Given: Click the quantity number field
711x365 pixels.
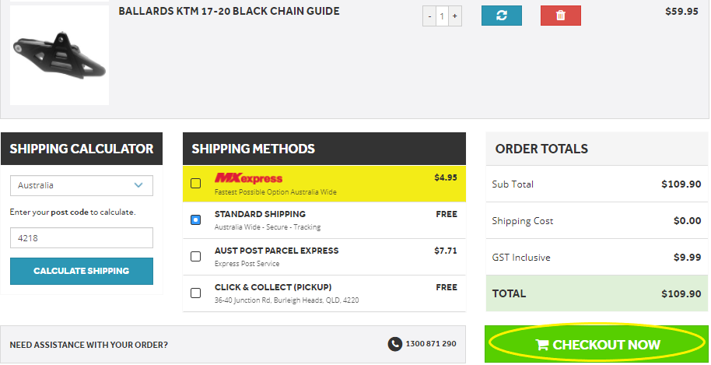Looking at the screenshot, I should point(442,17).
